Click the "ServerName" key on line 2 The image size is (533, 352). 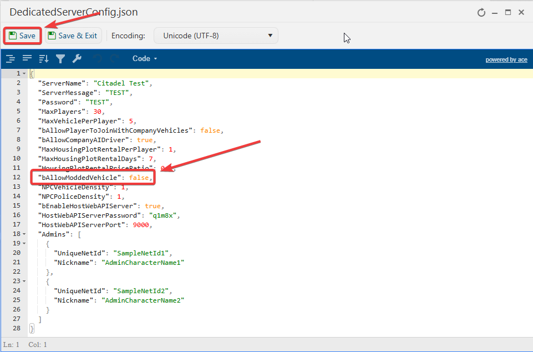(x=62, y=83)
